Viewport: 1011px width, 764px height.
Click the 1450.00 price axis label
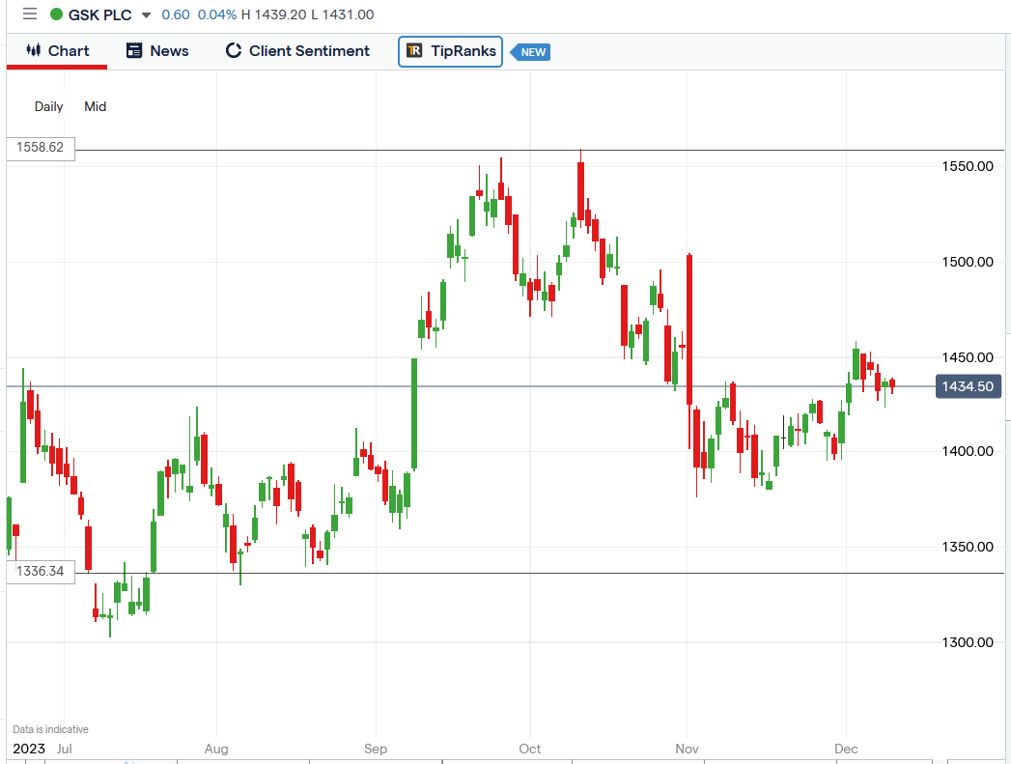coord(968,357)
